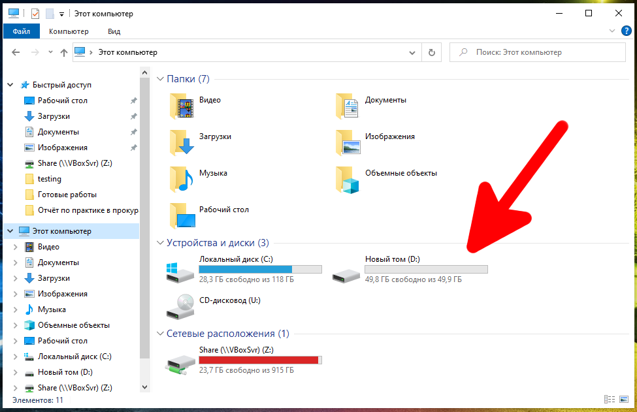Switch to large icons view in status bar
The width and height of the screenshot is (637, 412).
click(623, 400)
